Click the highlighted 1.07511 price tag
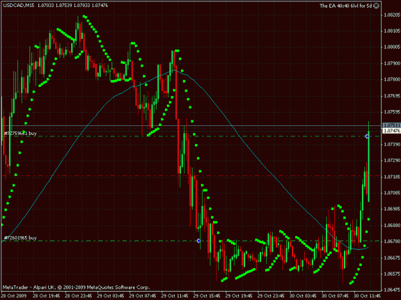 (391, 125)
